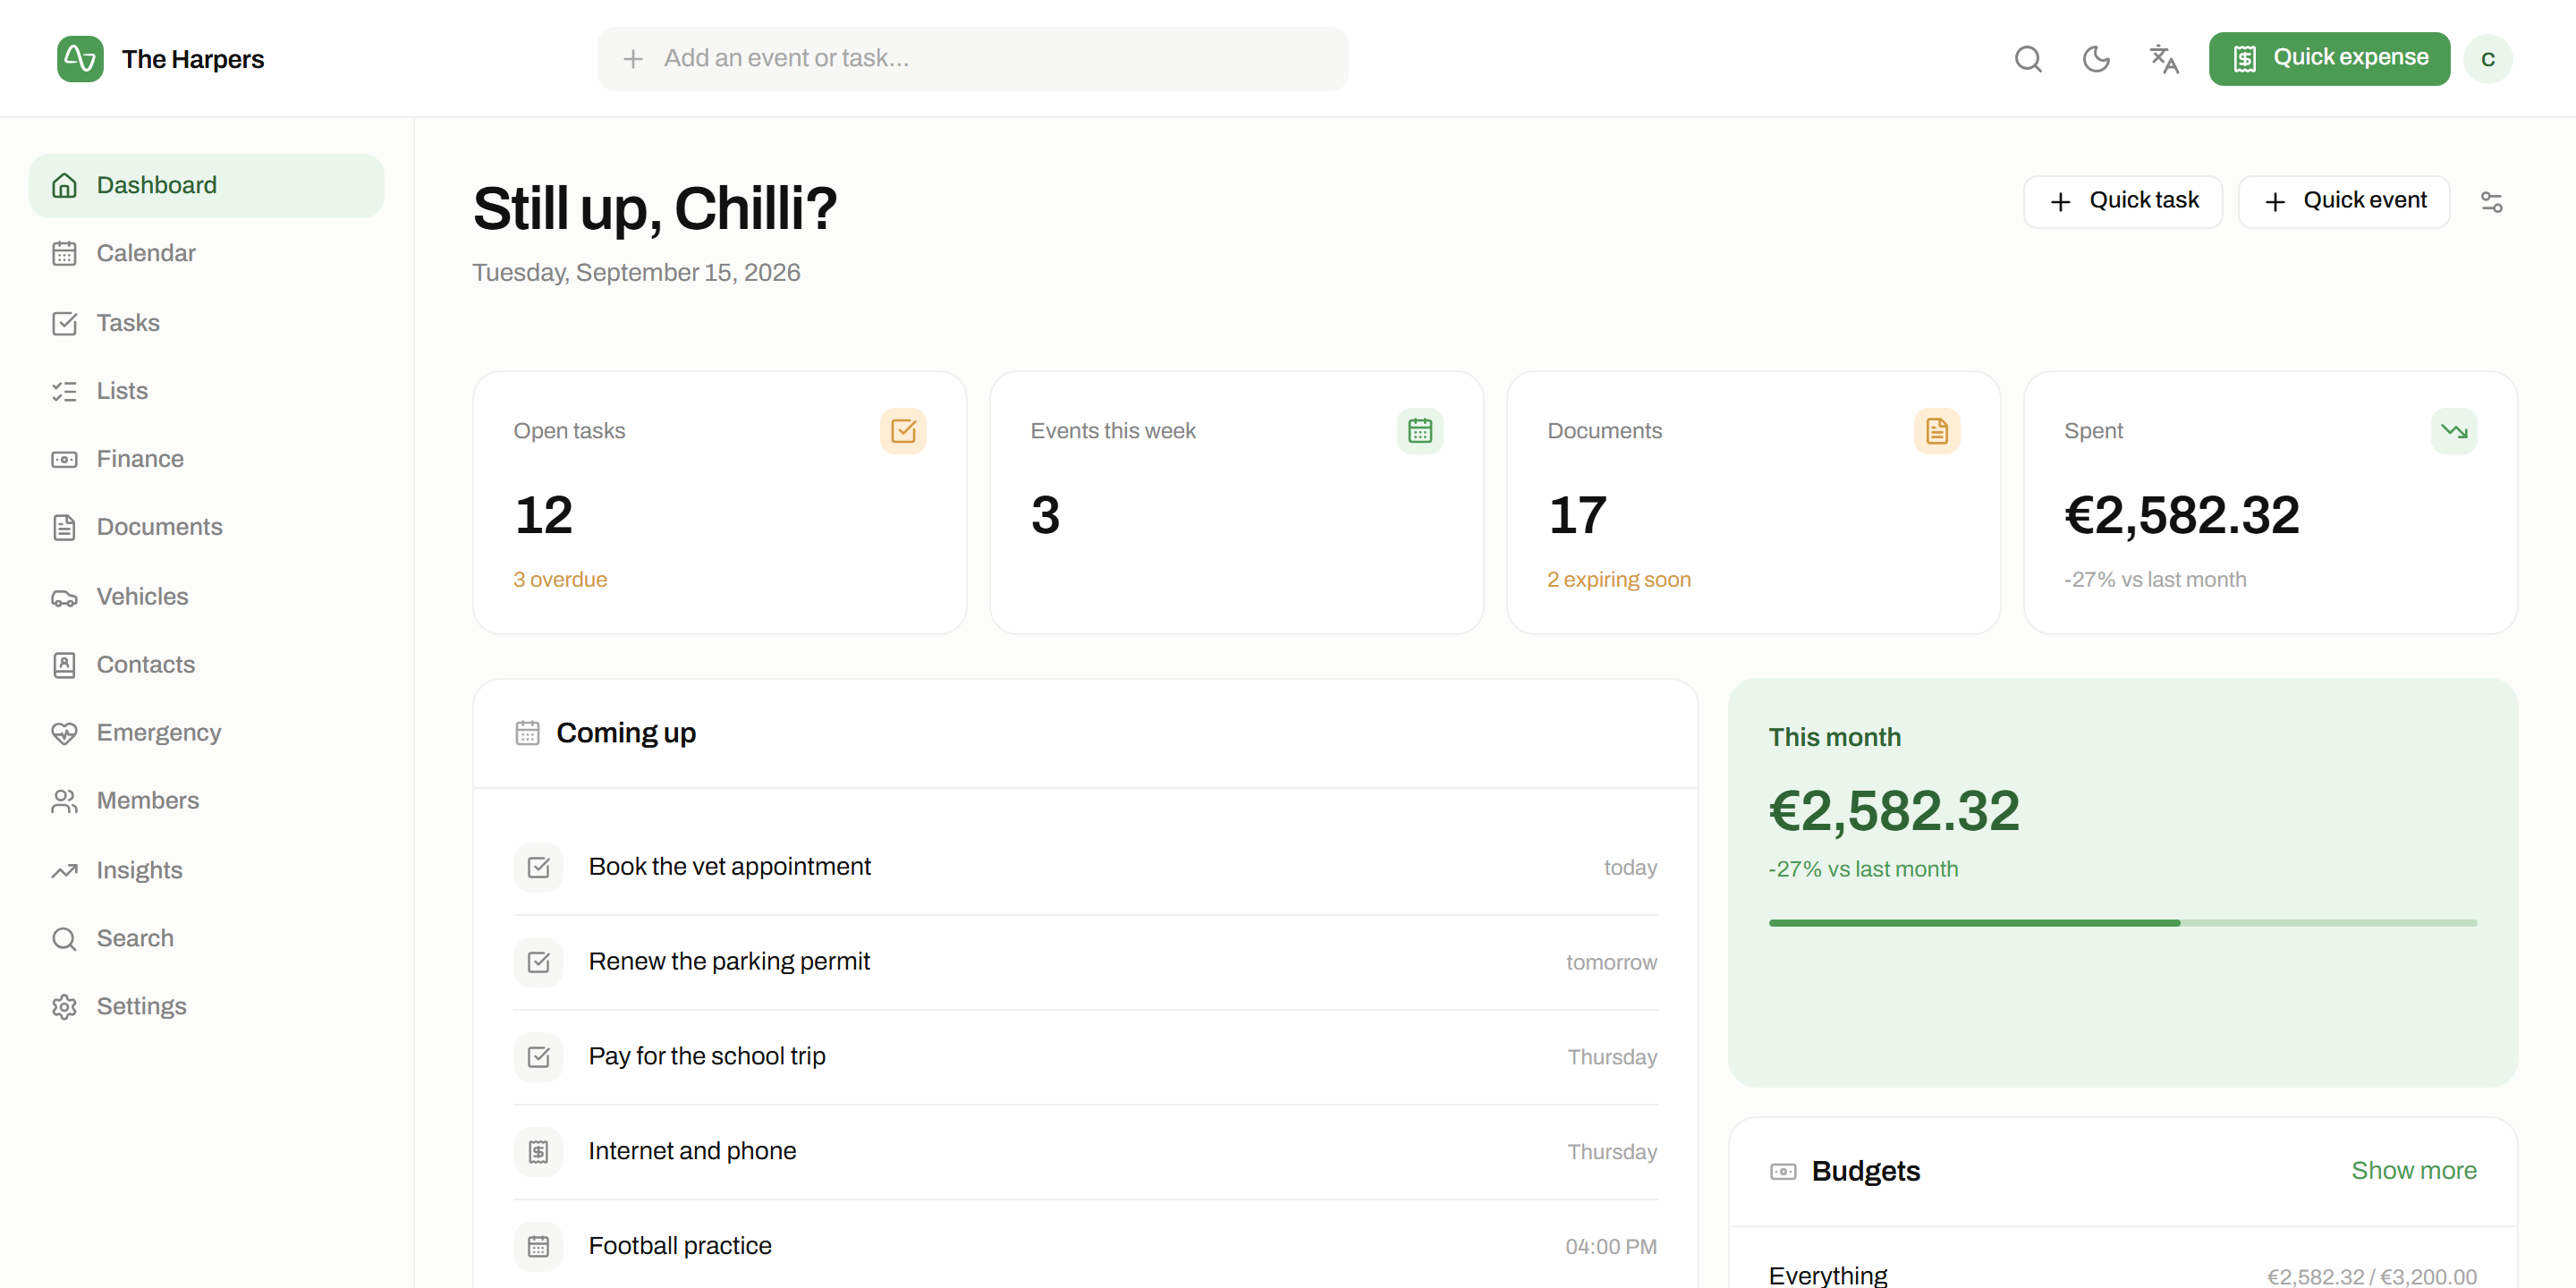Viewport: 2576px width, 1288px height.
Task: Check off Renew the parking permit task
Action: click(x=538, y=962)
